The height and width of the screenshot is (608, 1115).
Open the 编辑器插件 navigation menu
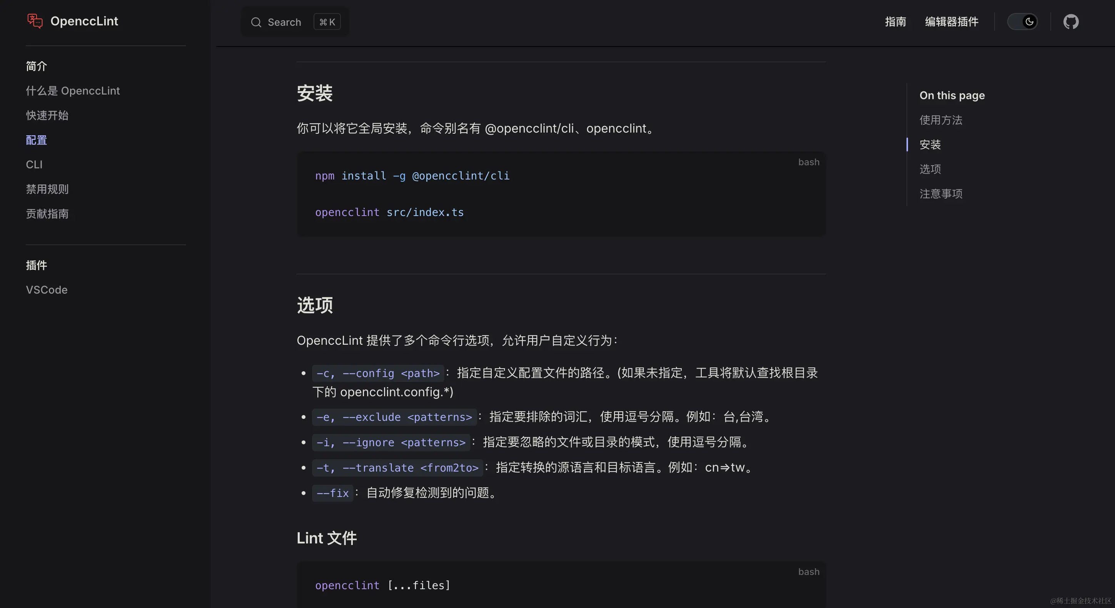(x=951, y=22)
